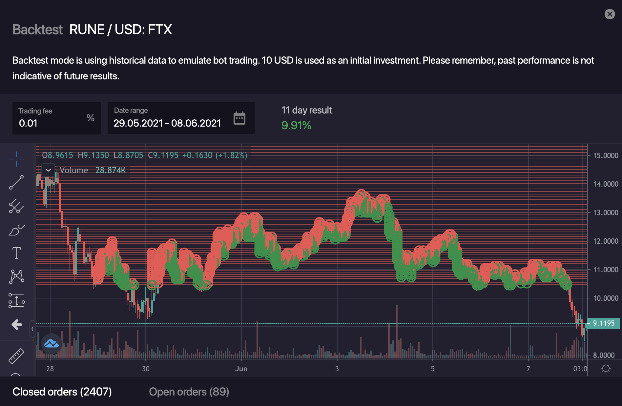The height and width of the screenshot is (406, 622).
Task: Click the TradingView logo on chart
Action: click(52, 343)
